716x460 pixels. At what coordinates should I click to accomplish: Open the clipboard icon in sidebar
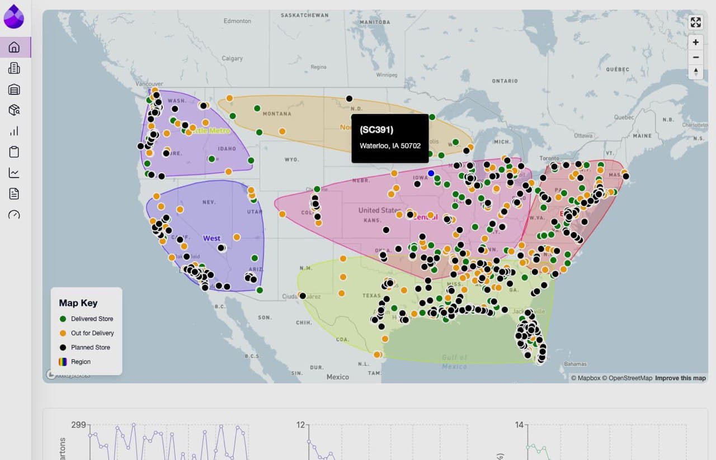coord(14,152)
